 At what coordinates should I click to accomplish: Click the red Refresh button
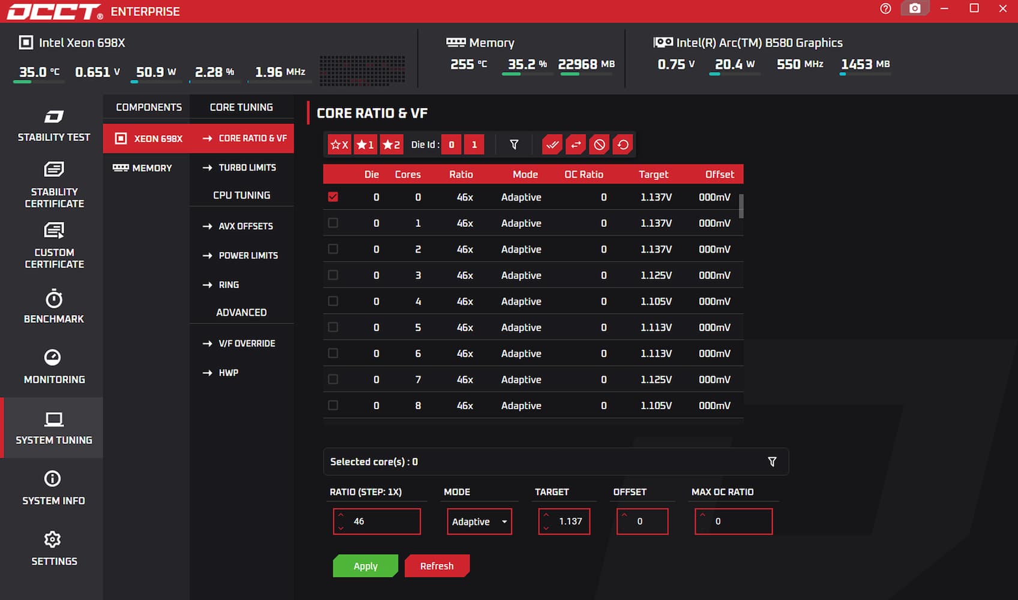(x=436, y=566)
